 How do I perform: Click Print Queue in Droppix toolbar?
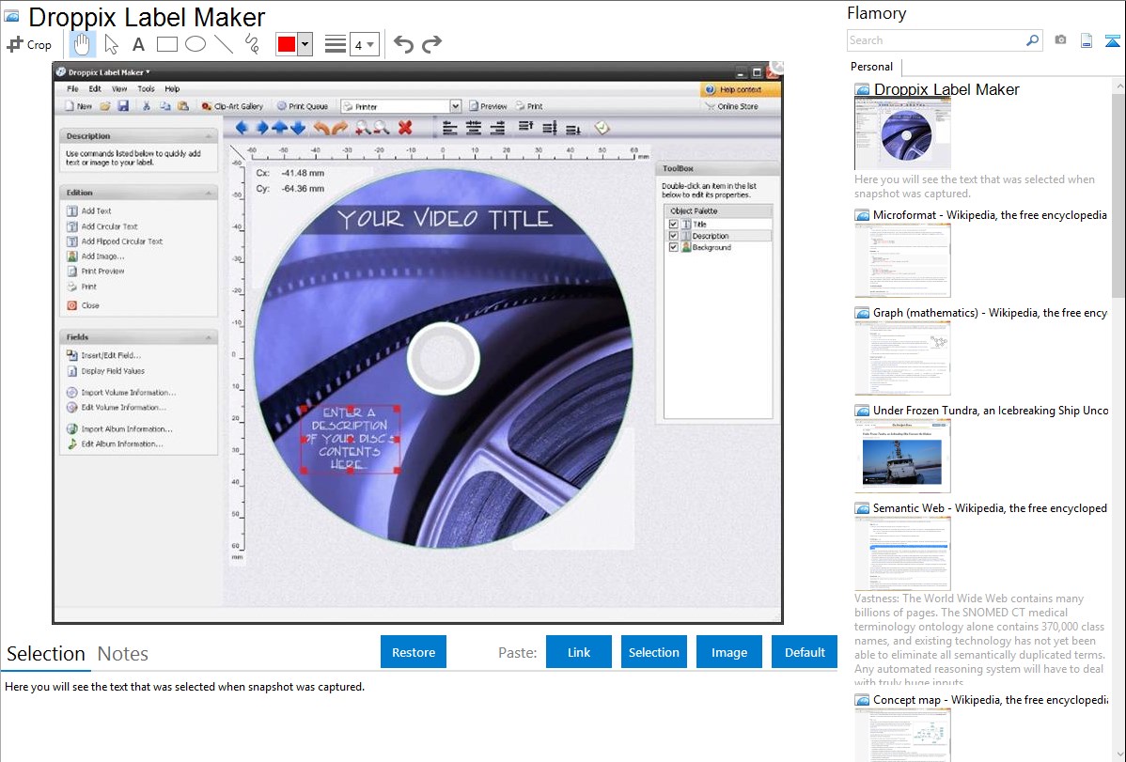pos(303,106)
